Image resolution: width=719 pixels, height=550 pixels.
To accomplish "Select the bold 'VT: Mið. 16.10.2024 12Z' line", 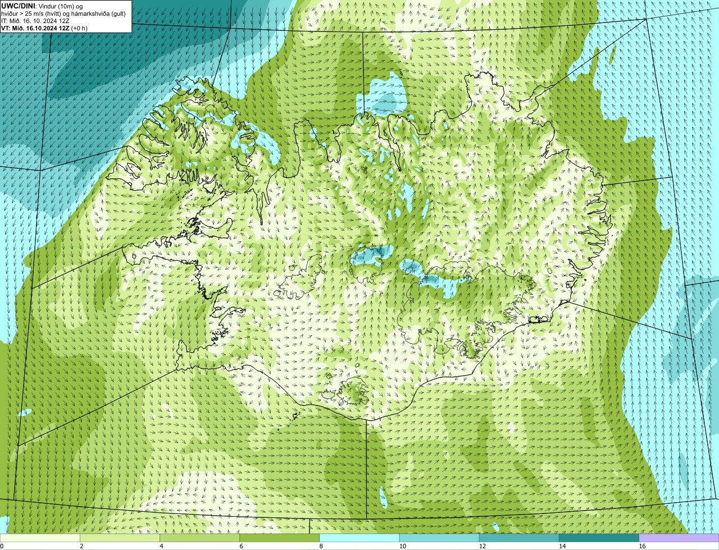I will click(x=44, y=28).
